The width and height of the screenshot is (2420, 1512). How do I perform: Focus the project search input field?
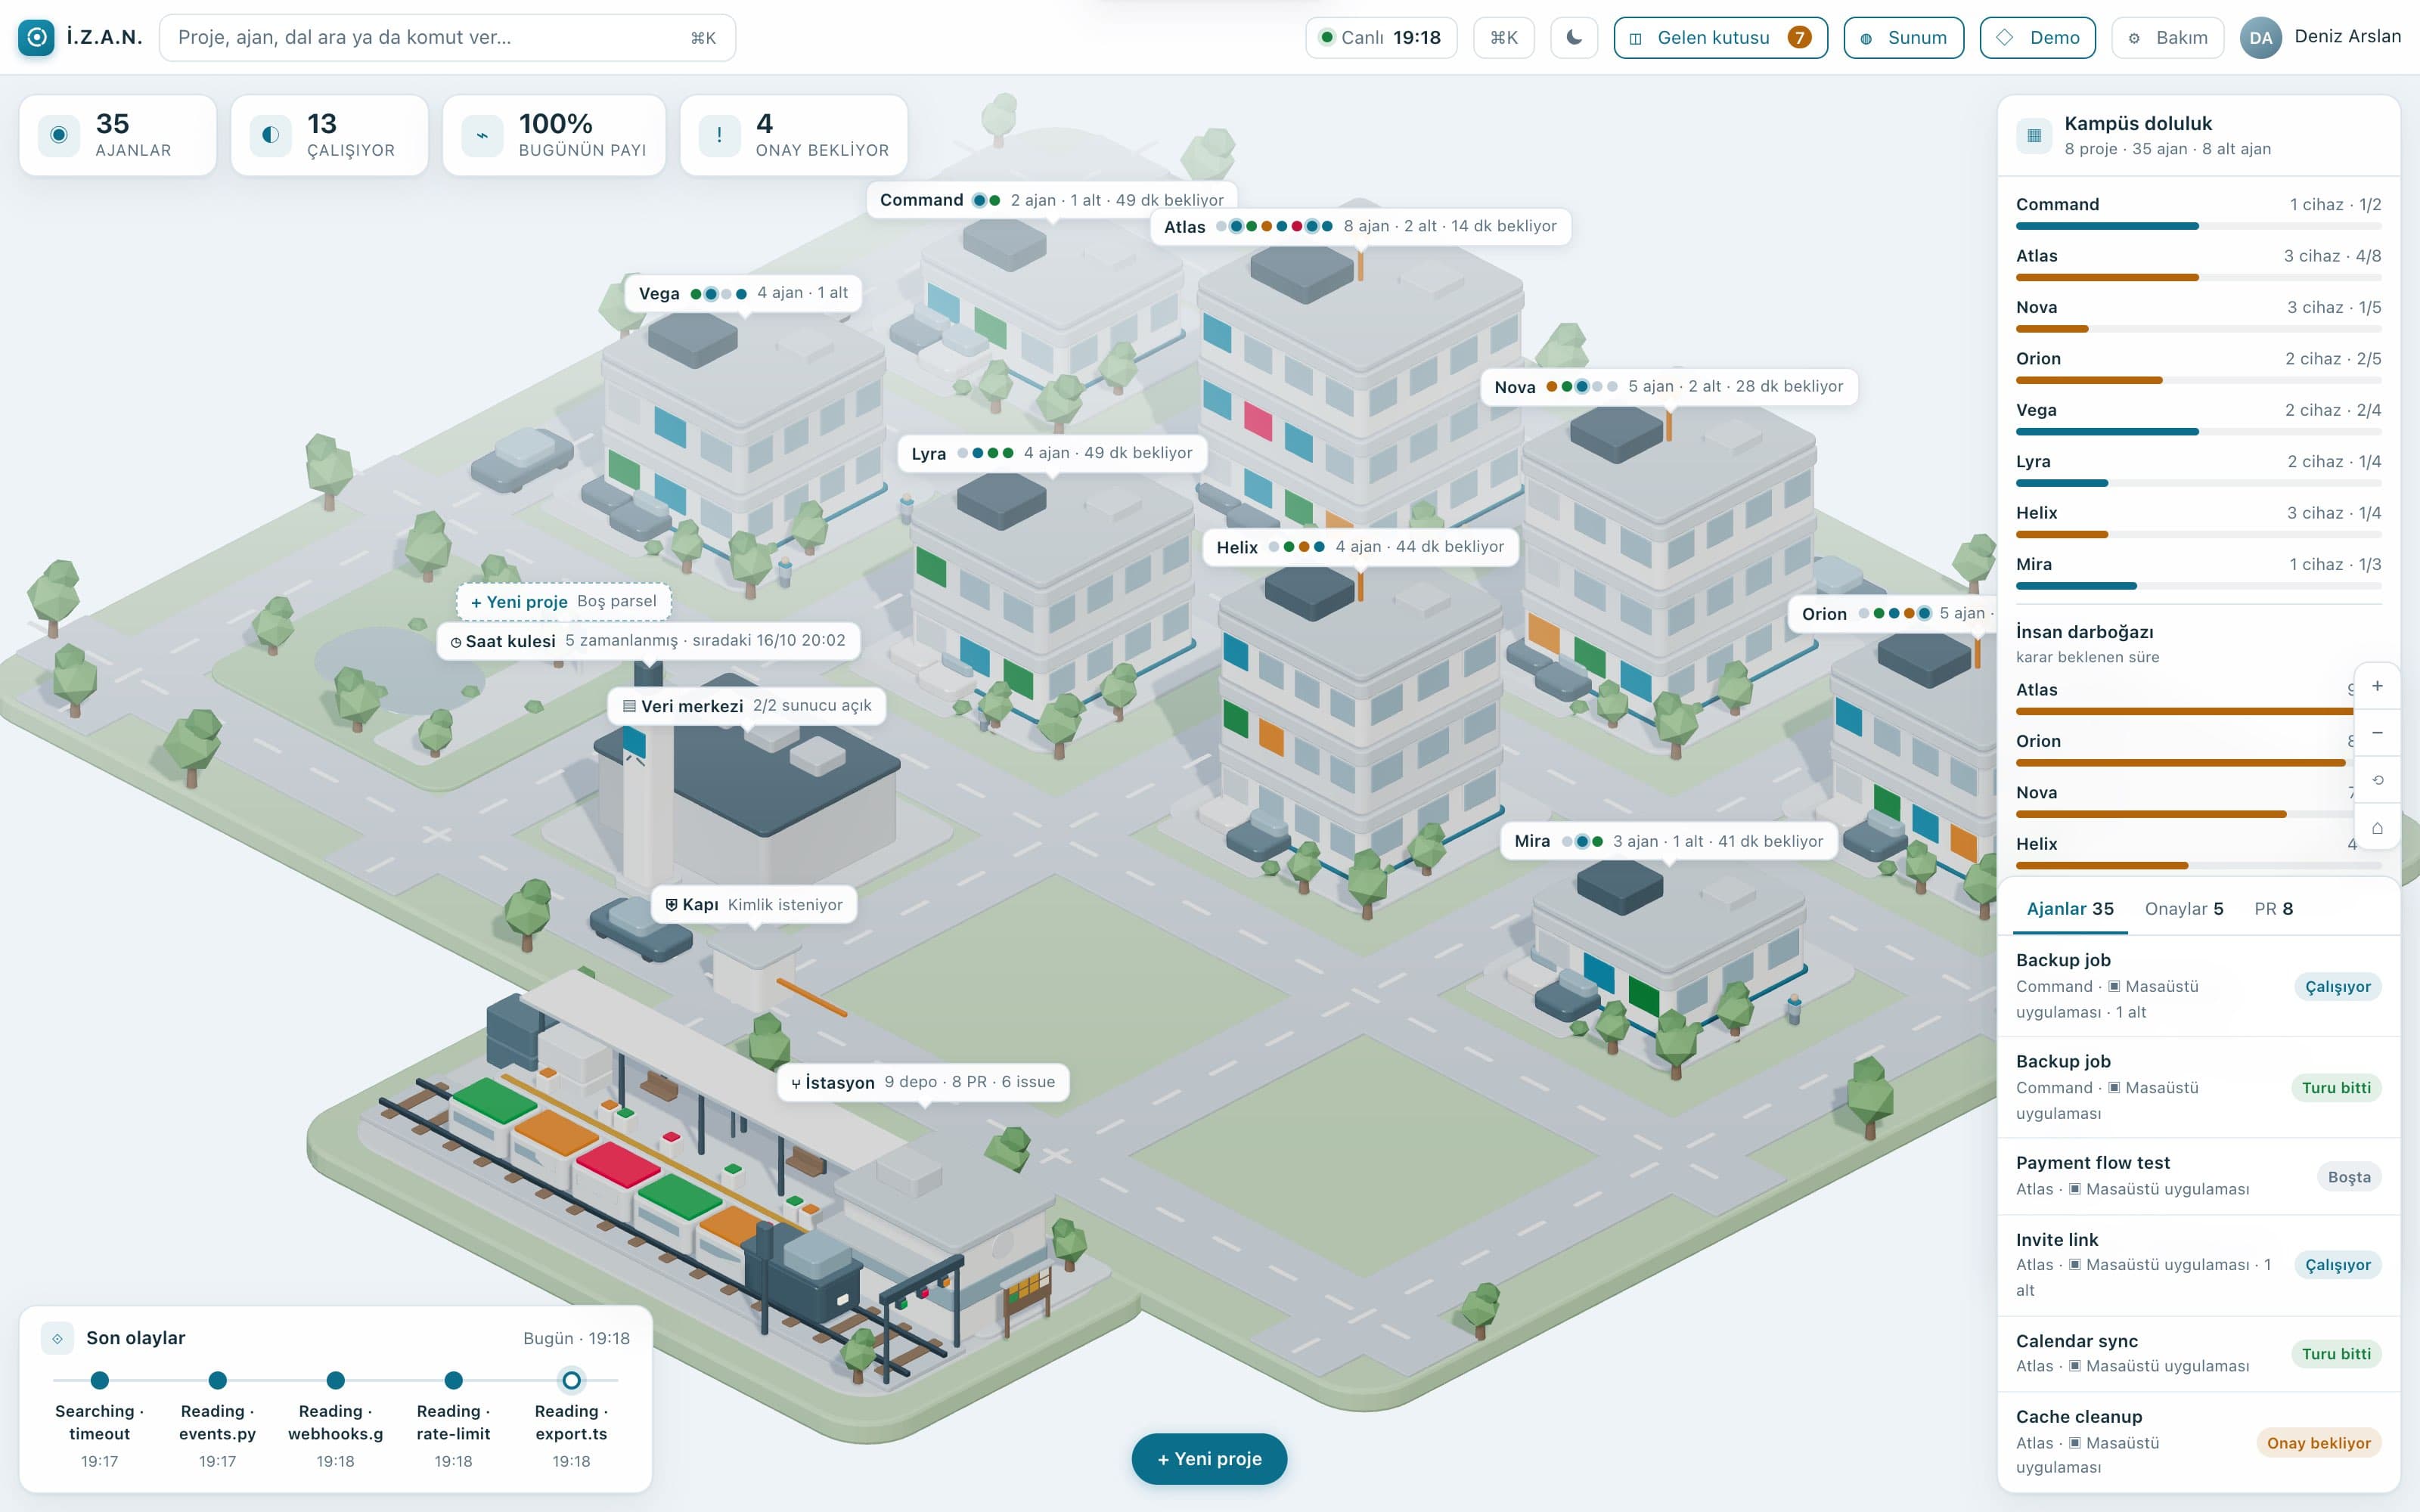click(447, 38)
